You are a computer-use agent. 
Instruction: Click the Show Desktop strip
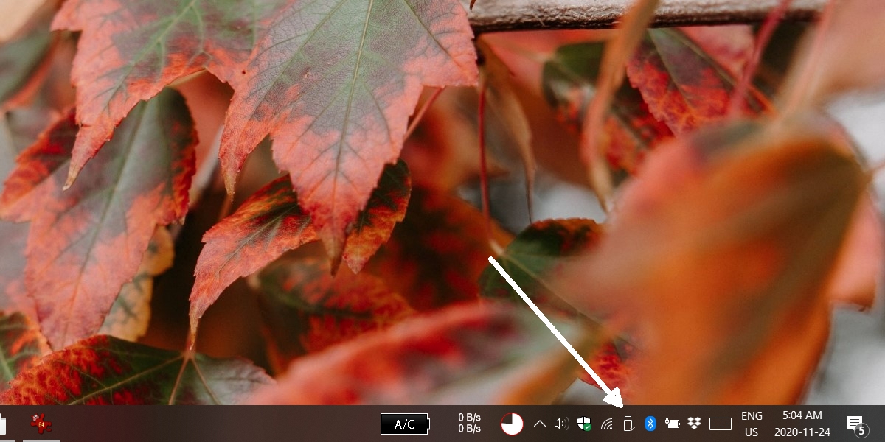pos(882,424)
